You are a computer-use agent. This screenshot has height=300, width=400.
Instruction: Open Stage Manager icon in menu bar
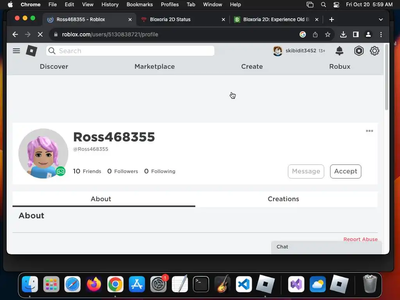point(310,5)
